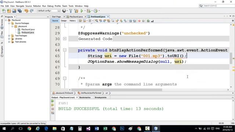Image resolution: width=235 pixels, height=132 pixels.
Task: Open Visual Studio from the taskbar
Action: tap(88, 128)
